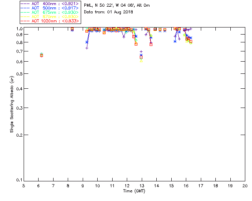Click the x-axis tick label 10
This screenshot has width=252, height=201.
click(97, 186)
